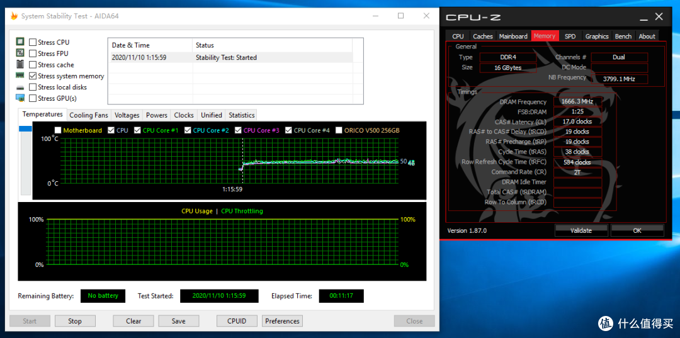The image size is (680, 338).
Task: Maximize the AIDA64 window
Action: pyautogui.click(x=400, y=16)
